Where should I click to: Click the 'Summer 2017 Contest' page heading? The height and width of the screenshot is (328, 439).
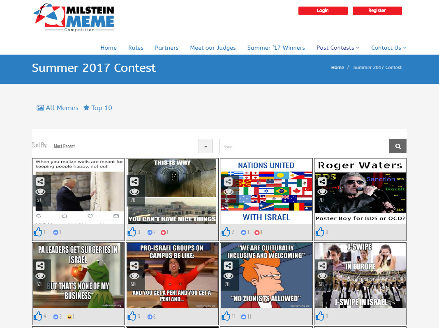click(x=94, y=68)
